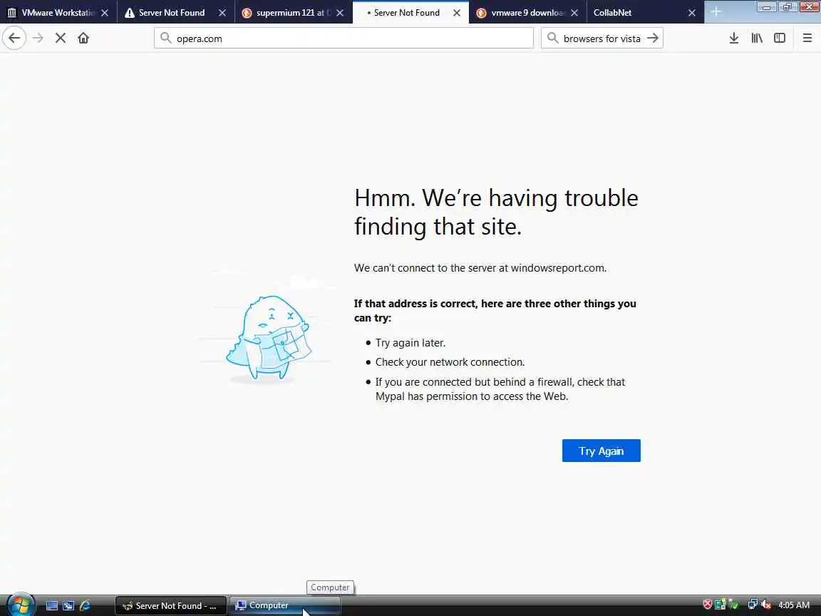The image size is (821, 616).
Task: Click the network tray icon
Action: pos(753,605)
